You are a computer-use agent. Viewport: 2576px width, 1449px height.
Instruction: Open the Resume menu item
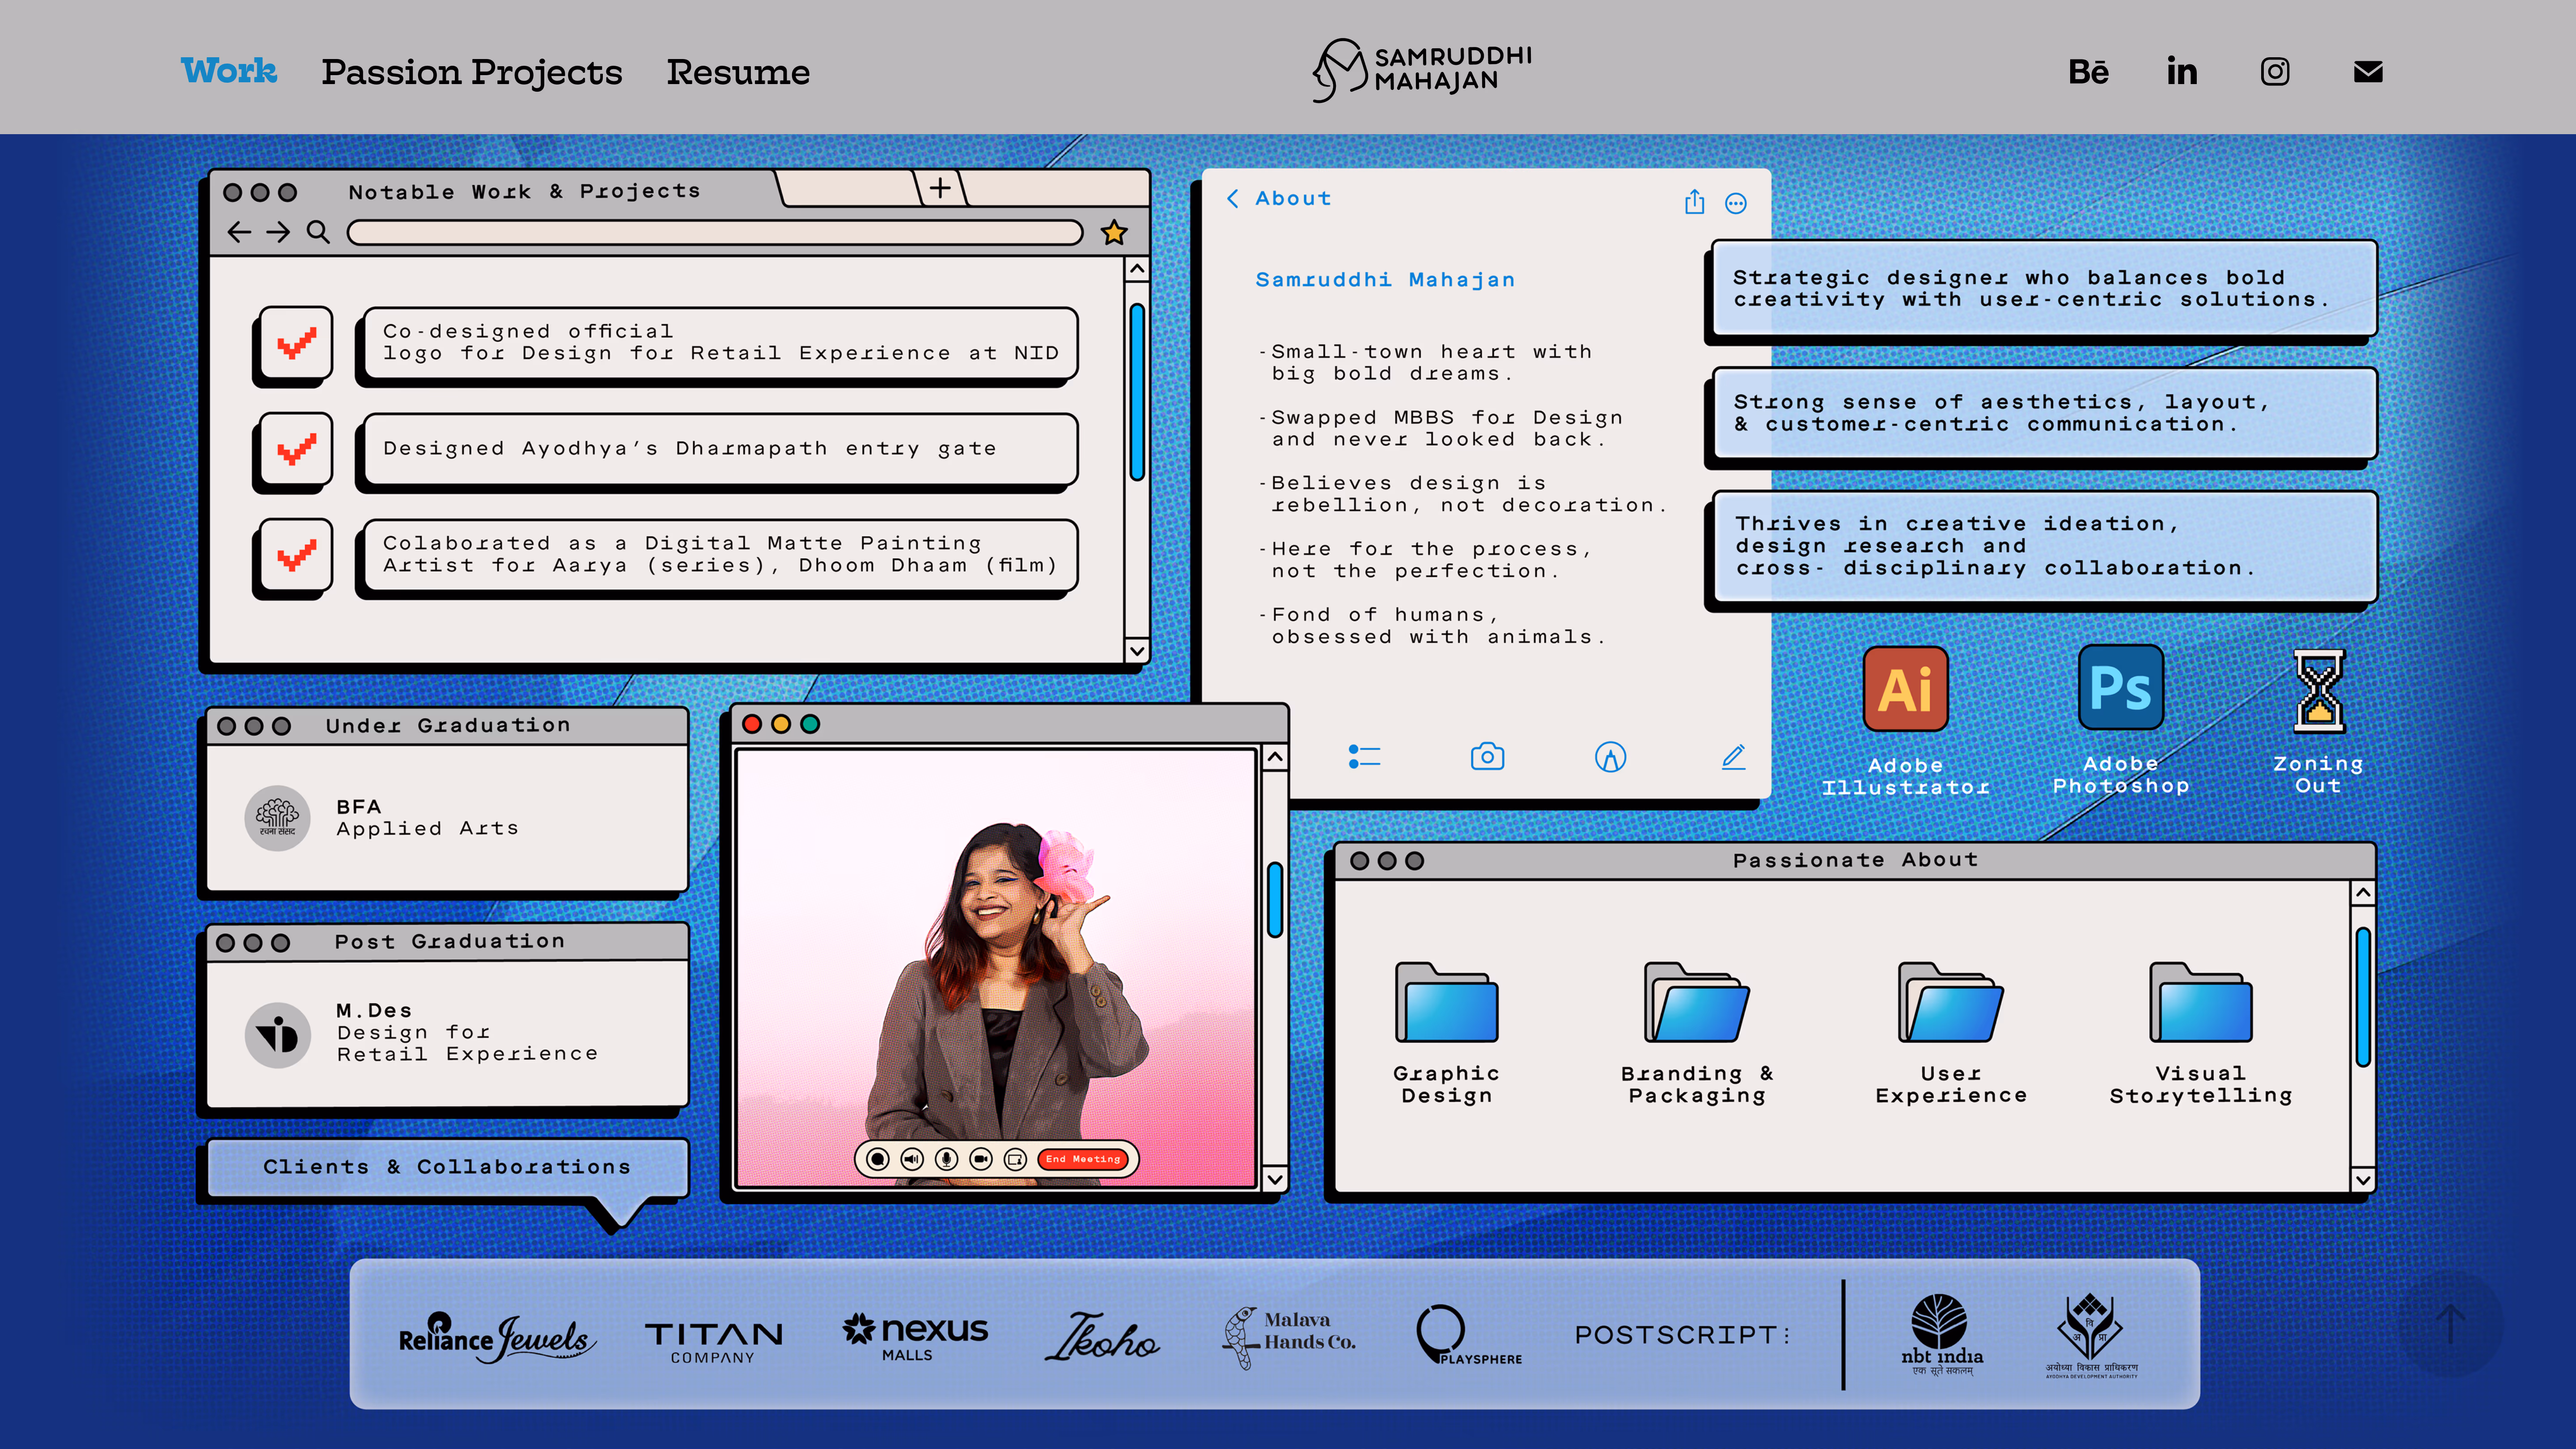click(x=738, y=72)
